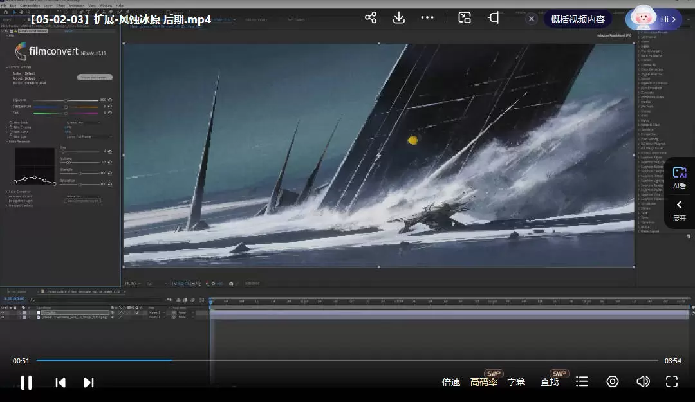Open the Composition menu

(30, 6)
